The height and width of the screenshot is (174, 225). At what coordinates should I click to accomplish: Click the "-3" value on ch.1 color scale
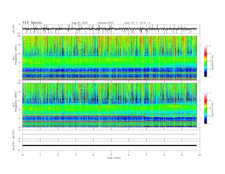coord(210,46)
